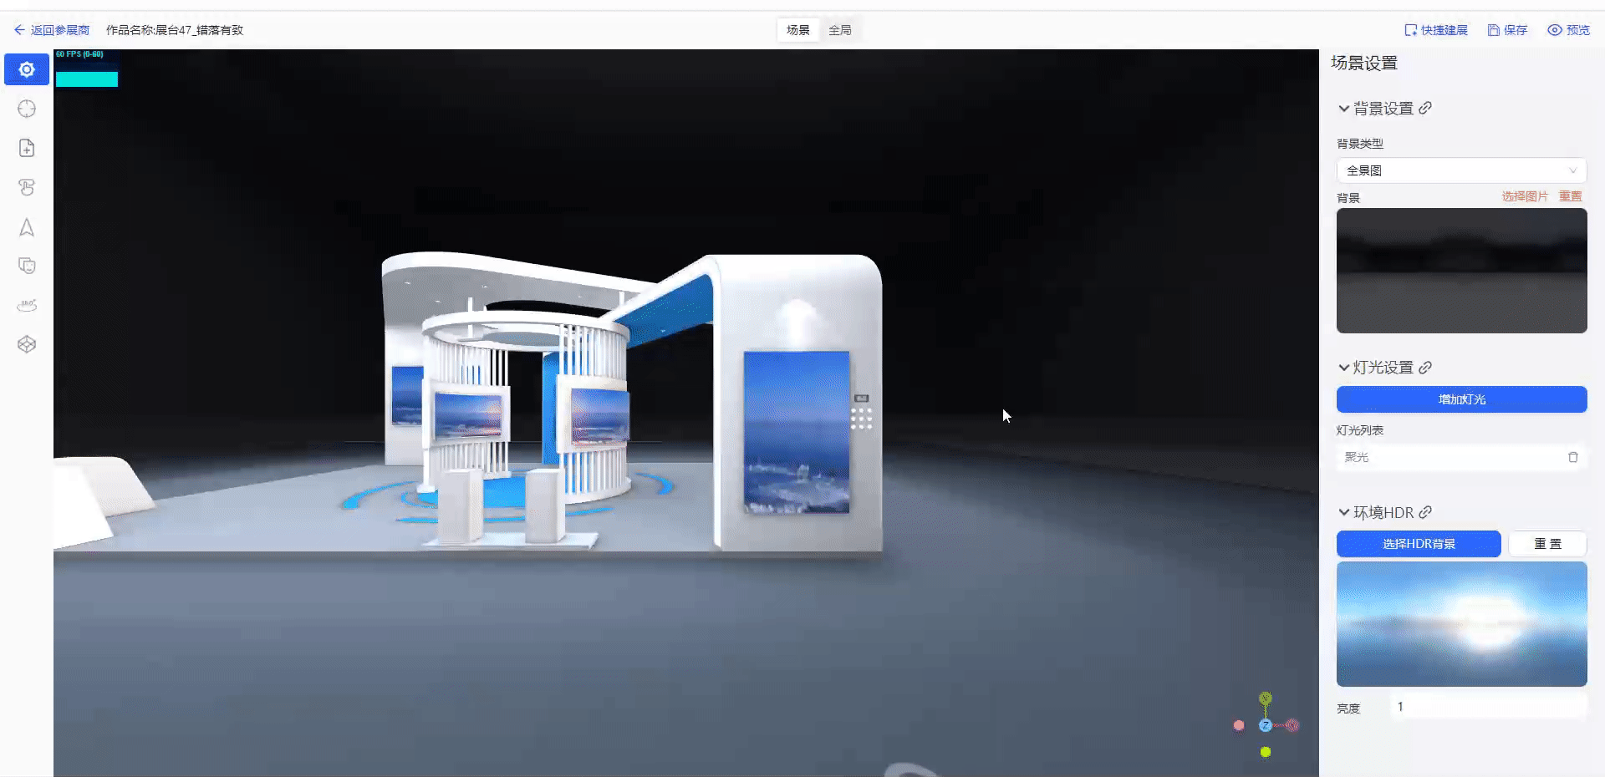1605x777 pixels.
Task: Click the 增加灯光 button
Action: [x=1461, y=399]
